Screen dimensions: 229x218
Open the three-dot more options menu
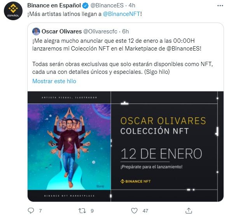pyautogui.click(x=220, y=6)
